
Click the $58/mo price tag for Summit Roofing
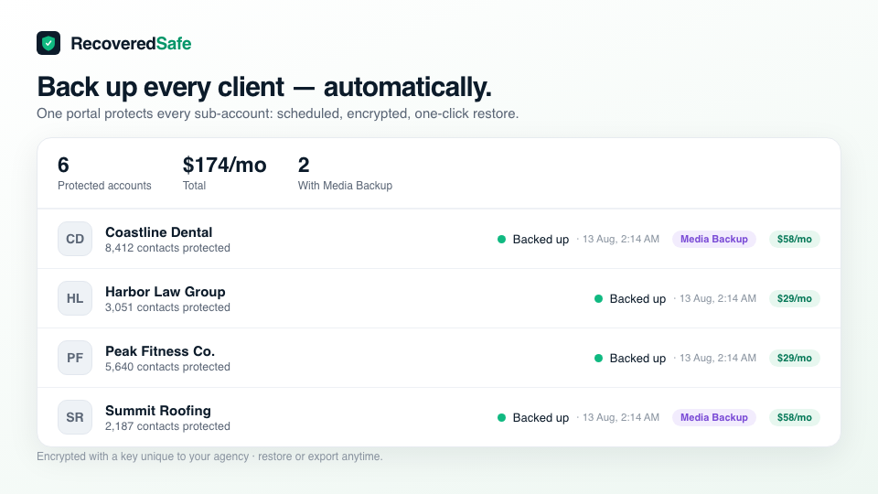[795, 417]
